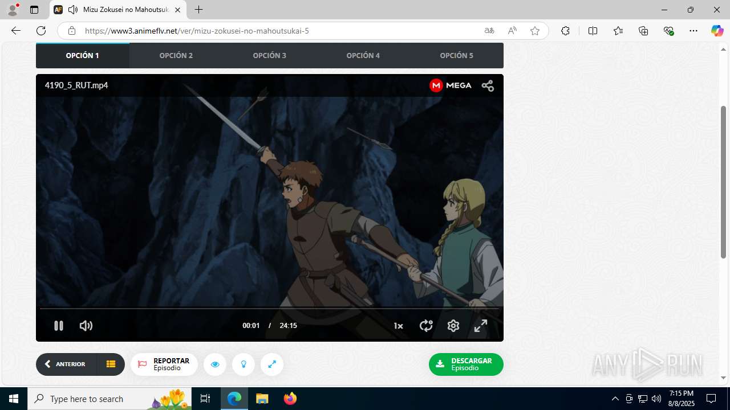Refresh the page
The image size is (730, 410).
point(41,31)
